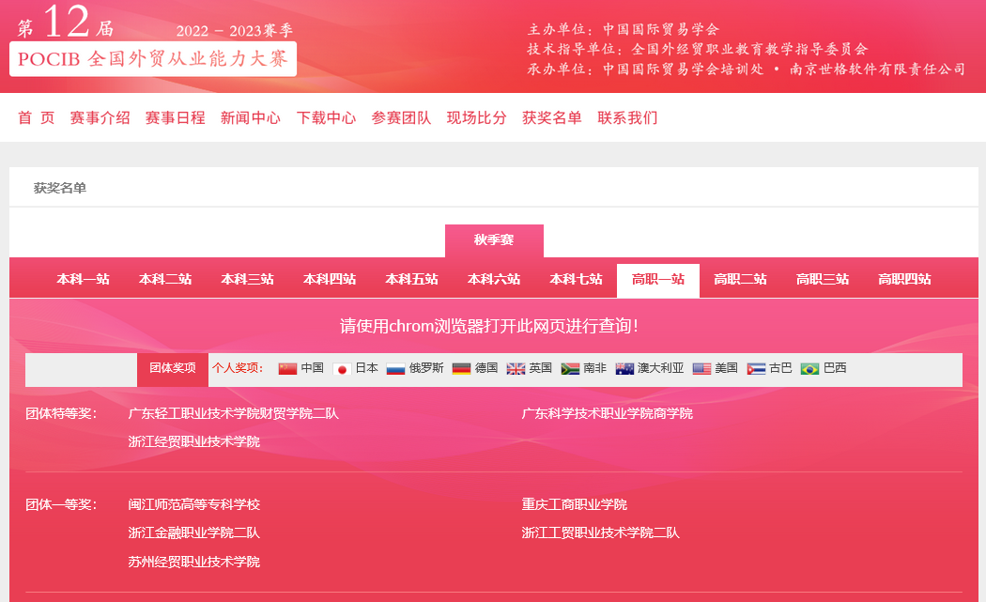
Task: Click the UK flag icon
Action: (516, 369)
